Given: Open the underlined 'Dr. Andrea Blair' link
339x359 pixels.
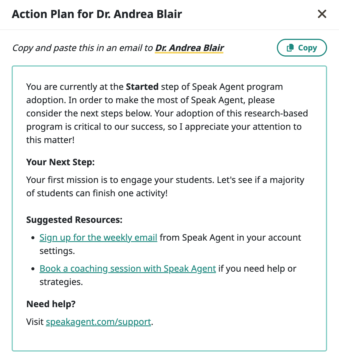Looking at the screenshot, I should [x=189, y=48].
